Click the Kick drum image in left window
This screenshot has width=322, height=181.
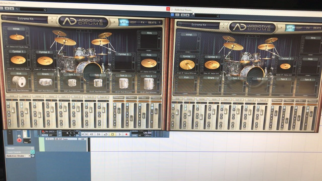coord(19,81)
